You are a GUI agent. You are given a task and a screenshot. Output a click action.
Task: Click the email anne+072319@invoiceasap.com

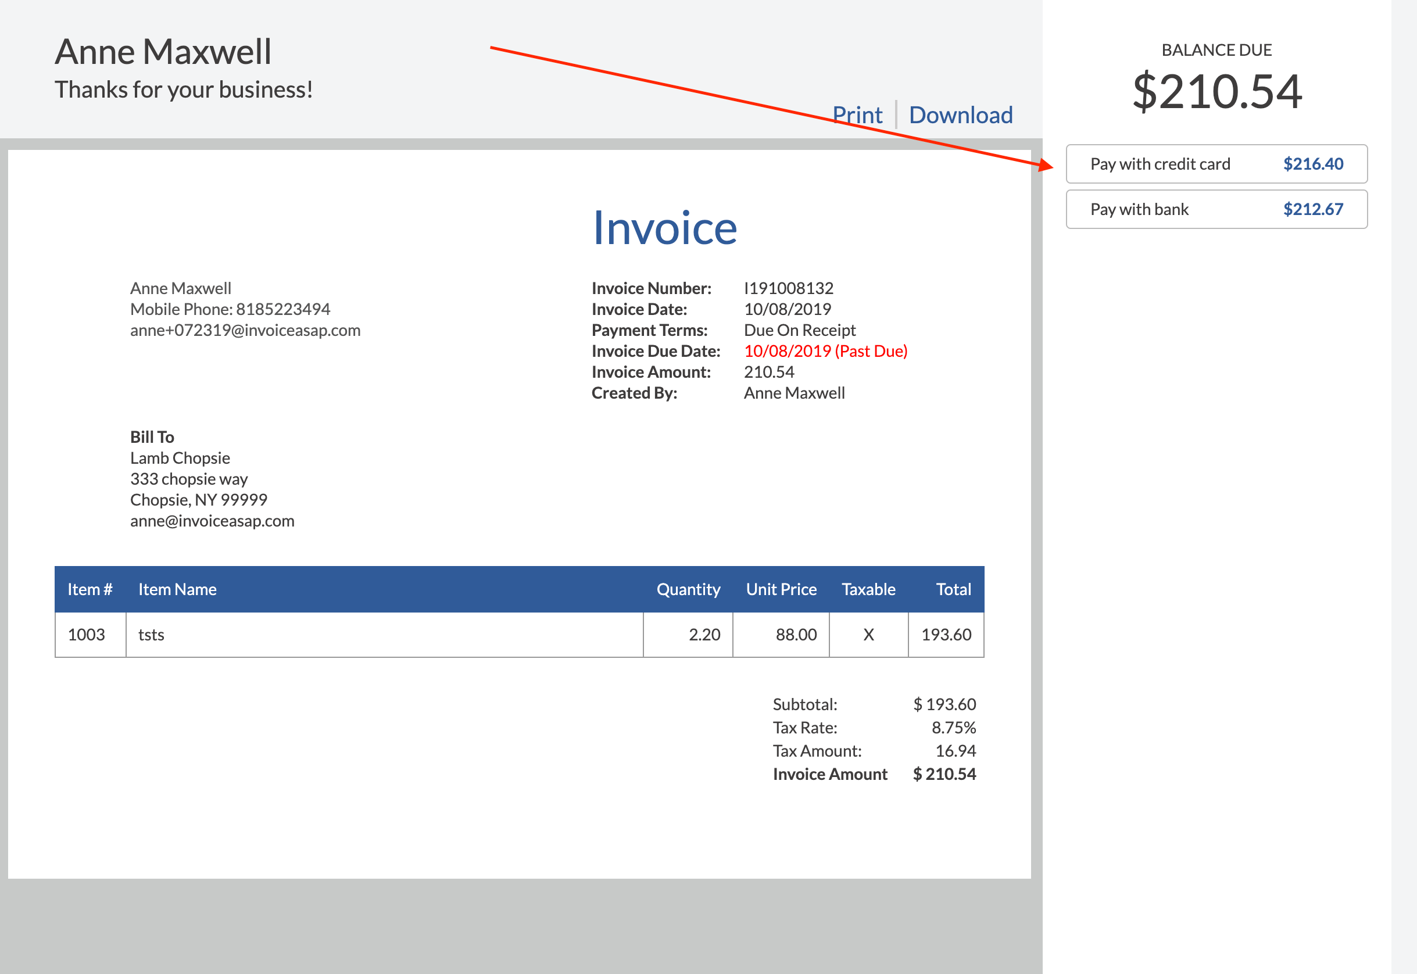point(245,330)
